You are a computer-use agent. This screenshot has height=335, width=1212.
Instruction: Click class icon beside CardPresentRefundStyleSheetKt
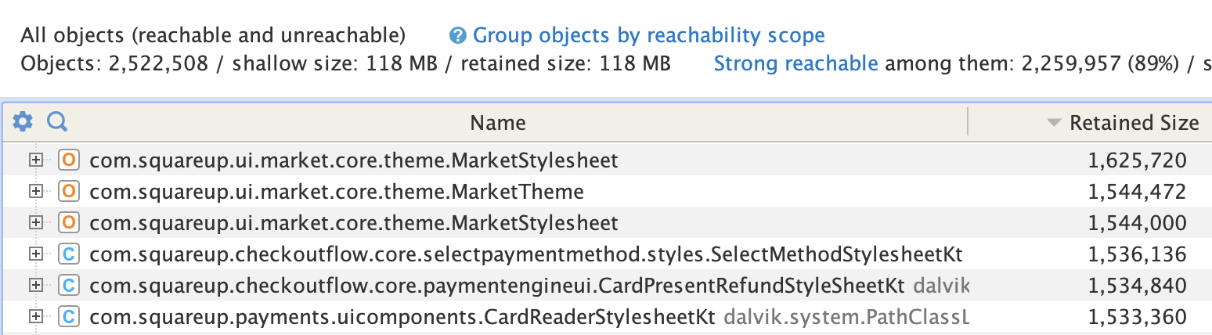tap(69, 285)
